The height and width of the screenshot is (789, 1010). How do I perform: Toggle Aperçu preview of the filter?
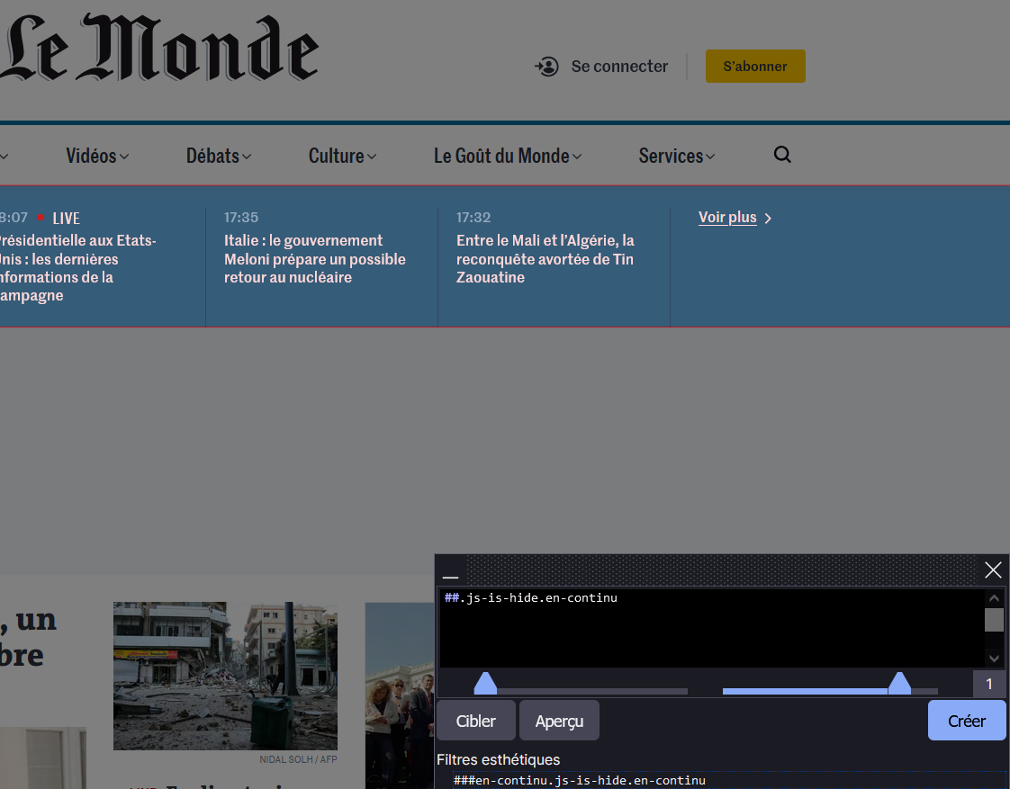(x=559, y=721)
